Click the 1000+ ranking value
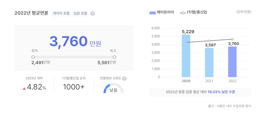The height and width of the screenshot is (121, 268). [74, 87]
